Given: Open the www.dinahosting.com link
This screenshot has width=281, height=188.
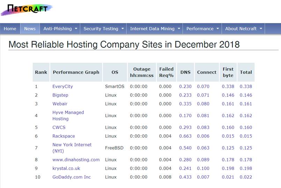Looking at the screenshot, I should point(76,160).
